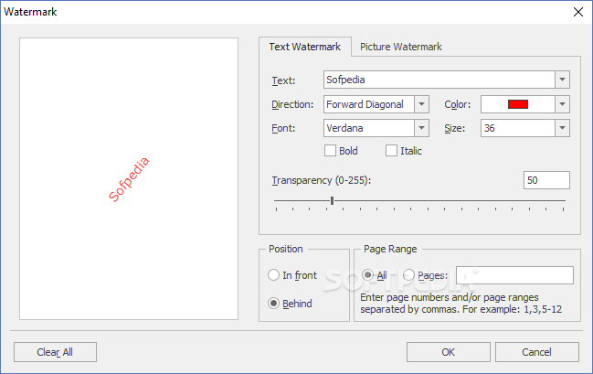Enable the Bold checkbox
Image resolution: width=593 pixels, height=374 pixels.
330,151
